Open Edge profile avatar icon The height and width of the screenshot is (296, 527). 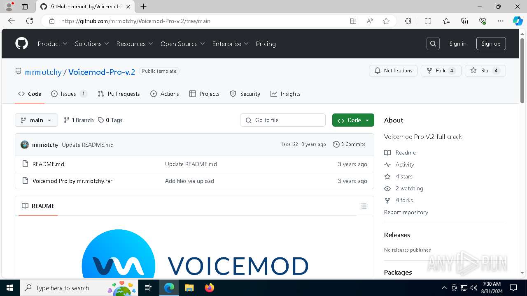(x=9, y=7)
